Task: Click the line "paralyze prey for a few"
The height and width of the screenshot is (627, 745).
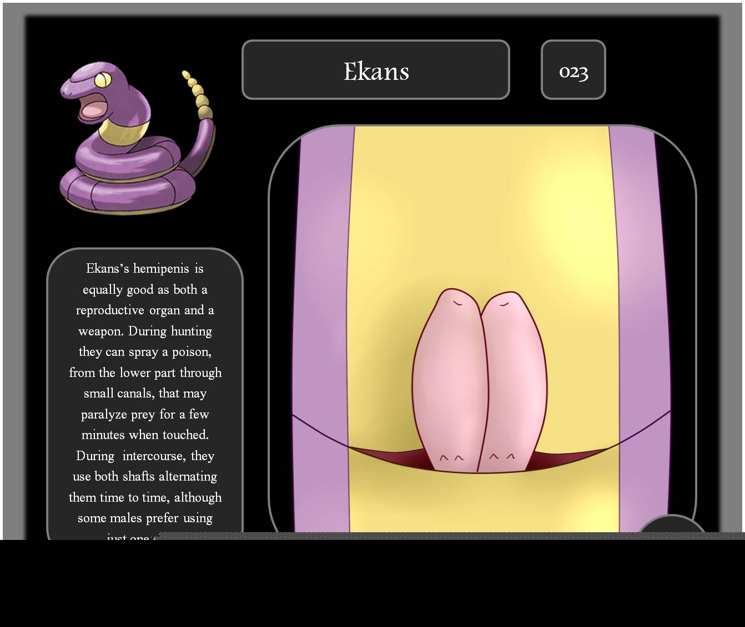Action: (x=145, y=414)
